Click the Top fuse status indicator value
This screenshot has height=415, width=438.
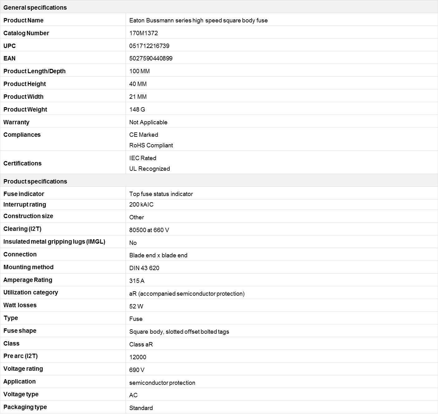pos(161,194)
